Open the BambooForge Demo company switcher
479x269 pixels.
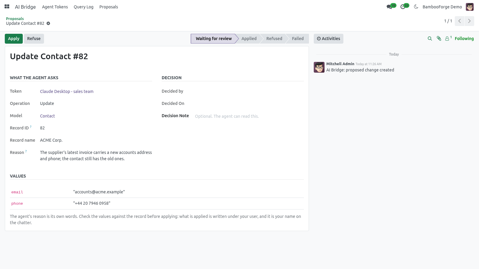tap(442, 7)
